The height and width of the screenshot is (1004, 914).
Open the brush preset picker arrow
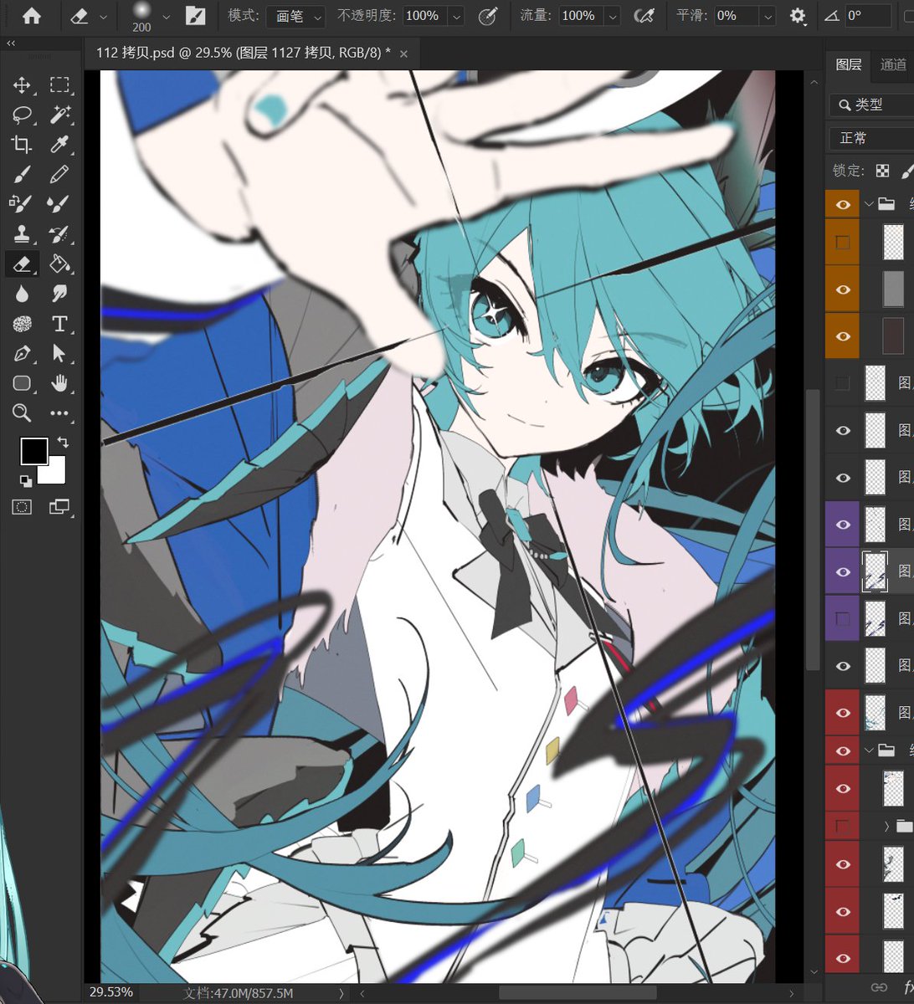pos(166,16)
